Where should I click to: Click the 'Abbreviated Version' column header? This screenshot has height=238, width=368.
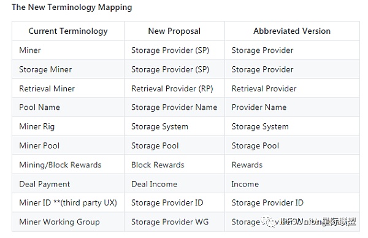pos(292,31)
